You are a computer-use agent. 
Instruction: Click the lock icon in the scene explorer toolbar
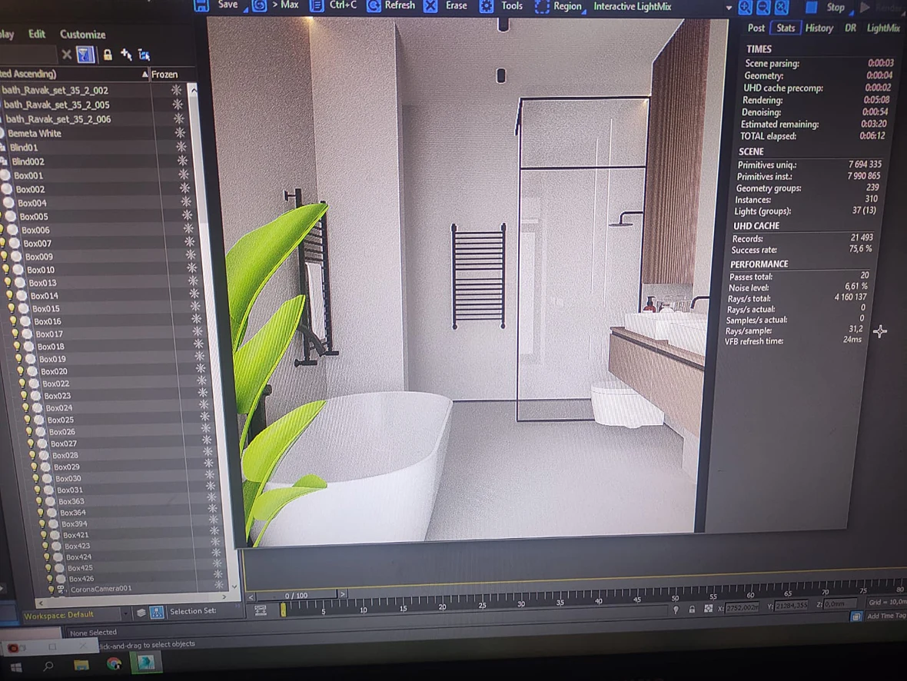pyautogui.click(x=108, y=55)
